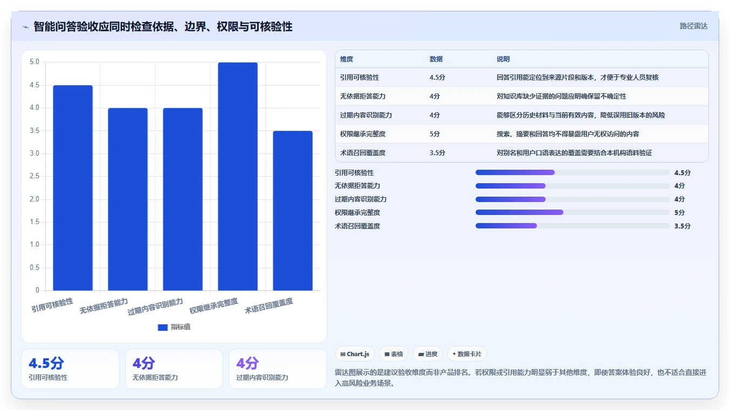Click the 术语召回覆盖度 x-axis label under the chart
This screenshot has height=410, width=730.
(x=268, y=306)
